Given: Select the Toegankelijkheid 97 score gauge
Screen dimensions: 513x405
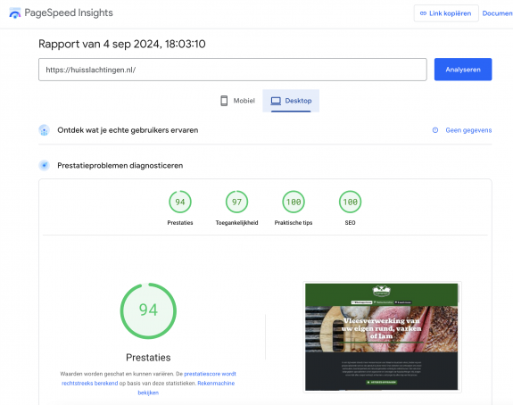Looking at the screenshot, I should [x=236, y=202].
